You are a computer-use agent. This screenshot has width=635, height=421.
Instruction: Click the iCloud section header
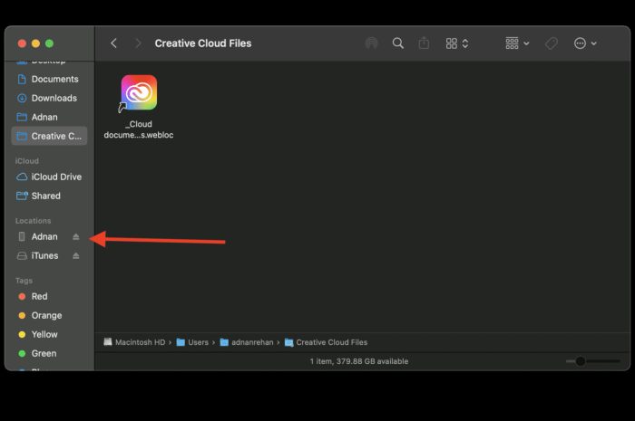coord(26,161)
